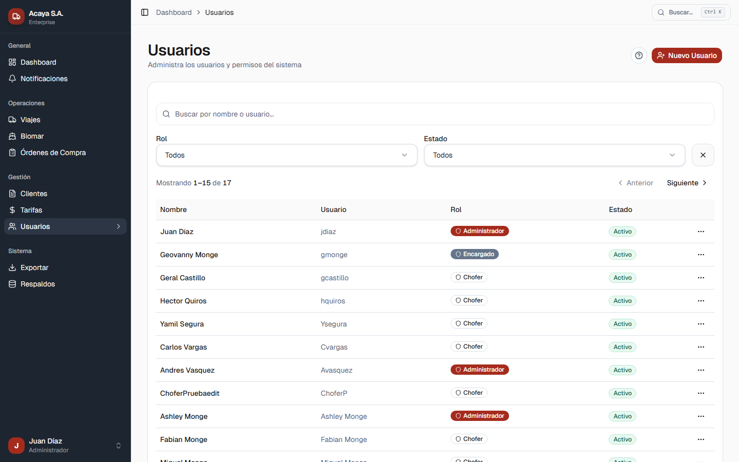This screenshot has width=739, height=462.
Task: Open the global Buscar search box
Action: pyautogui.click(x=690, y=12)
